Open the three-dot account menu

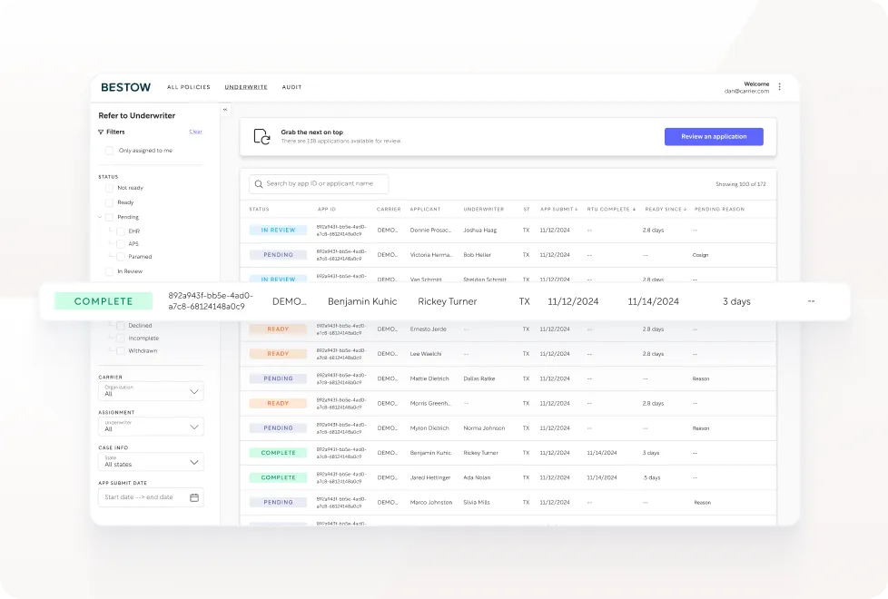click(x=779, y=86)
